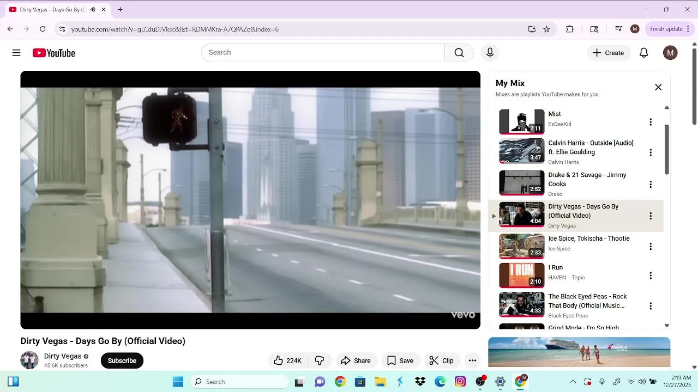Play Calvin Harris Outside thumbnail
The height and width of the screenshot is (392, 698).
pos(521,151)
